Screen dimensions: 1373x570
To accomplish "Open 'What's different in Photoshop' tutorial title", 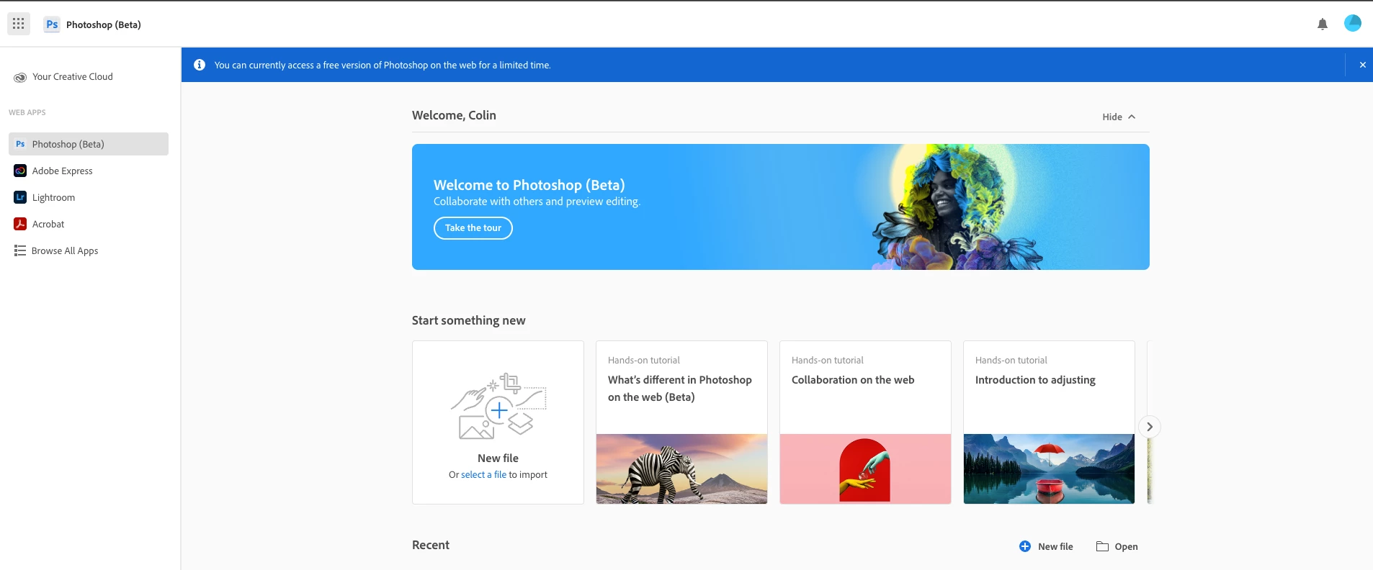I will point(680,389).
